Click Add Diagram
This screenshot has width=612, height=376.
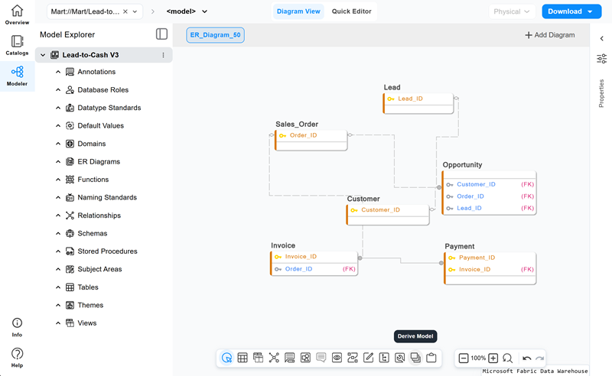[549, 34]
